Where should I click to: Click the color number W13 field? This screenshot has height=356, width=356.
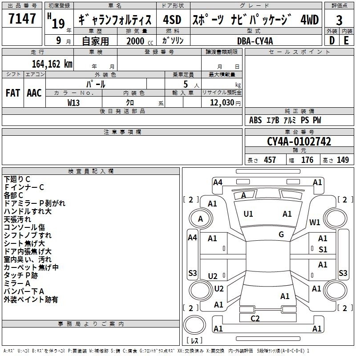coord(74,103)
